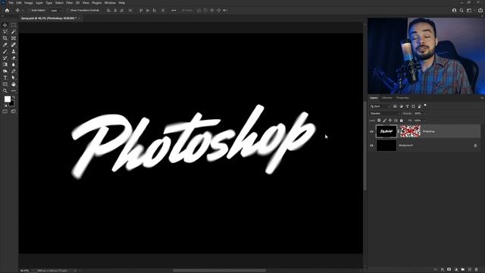
Task: Toggle Quick Mask mode
Action: pyautogui.click(x=5, y=111)
